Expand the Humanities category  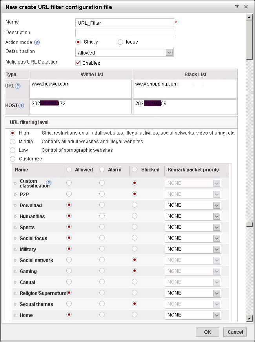point(15,216)
